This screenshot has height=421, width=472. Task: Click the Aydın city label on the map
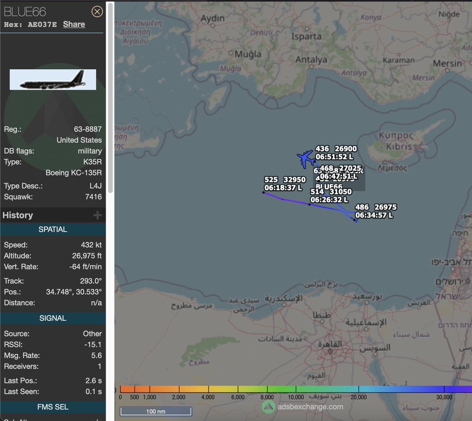coord(212,19)
